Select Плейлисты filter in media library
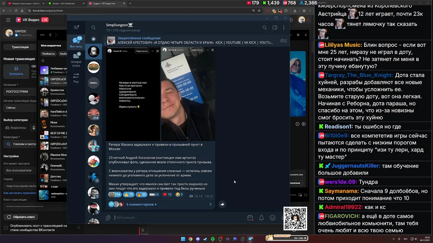The width and height of the screenshot is (433, 243). tap(48, 54)
